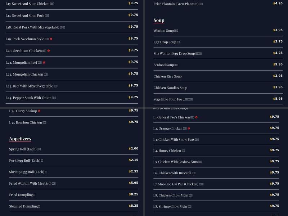Choose Sweet And Sour Pork lunch item
Screen dimensions: 288x216
25,15
